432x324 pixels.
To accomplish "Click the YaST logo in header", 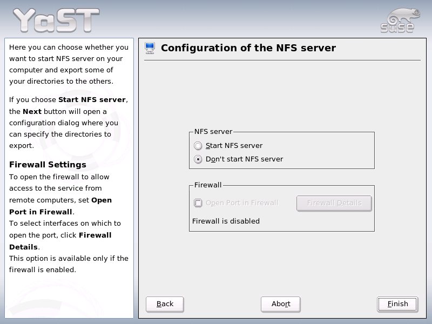I will (x=56, y=20).
